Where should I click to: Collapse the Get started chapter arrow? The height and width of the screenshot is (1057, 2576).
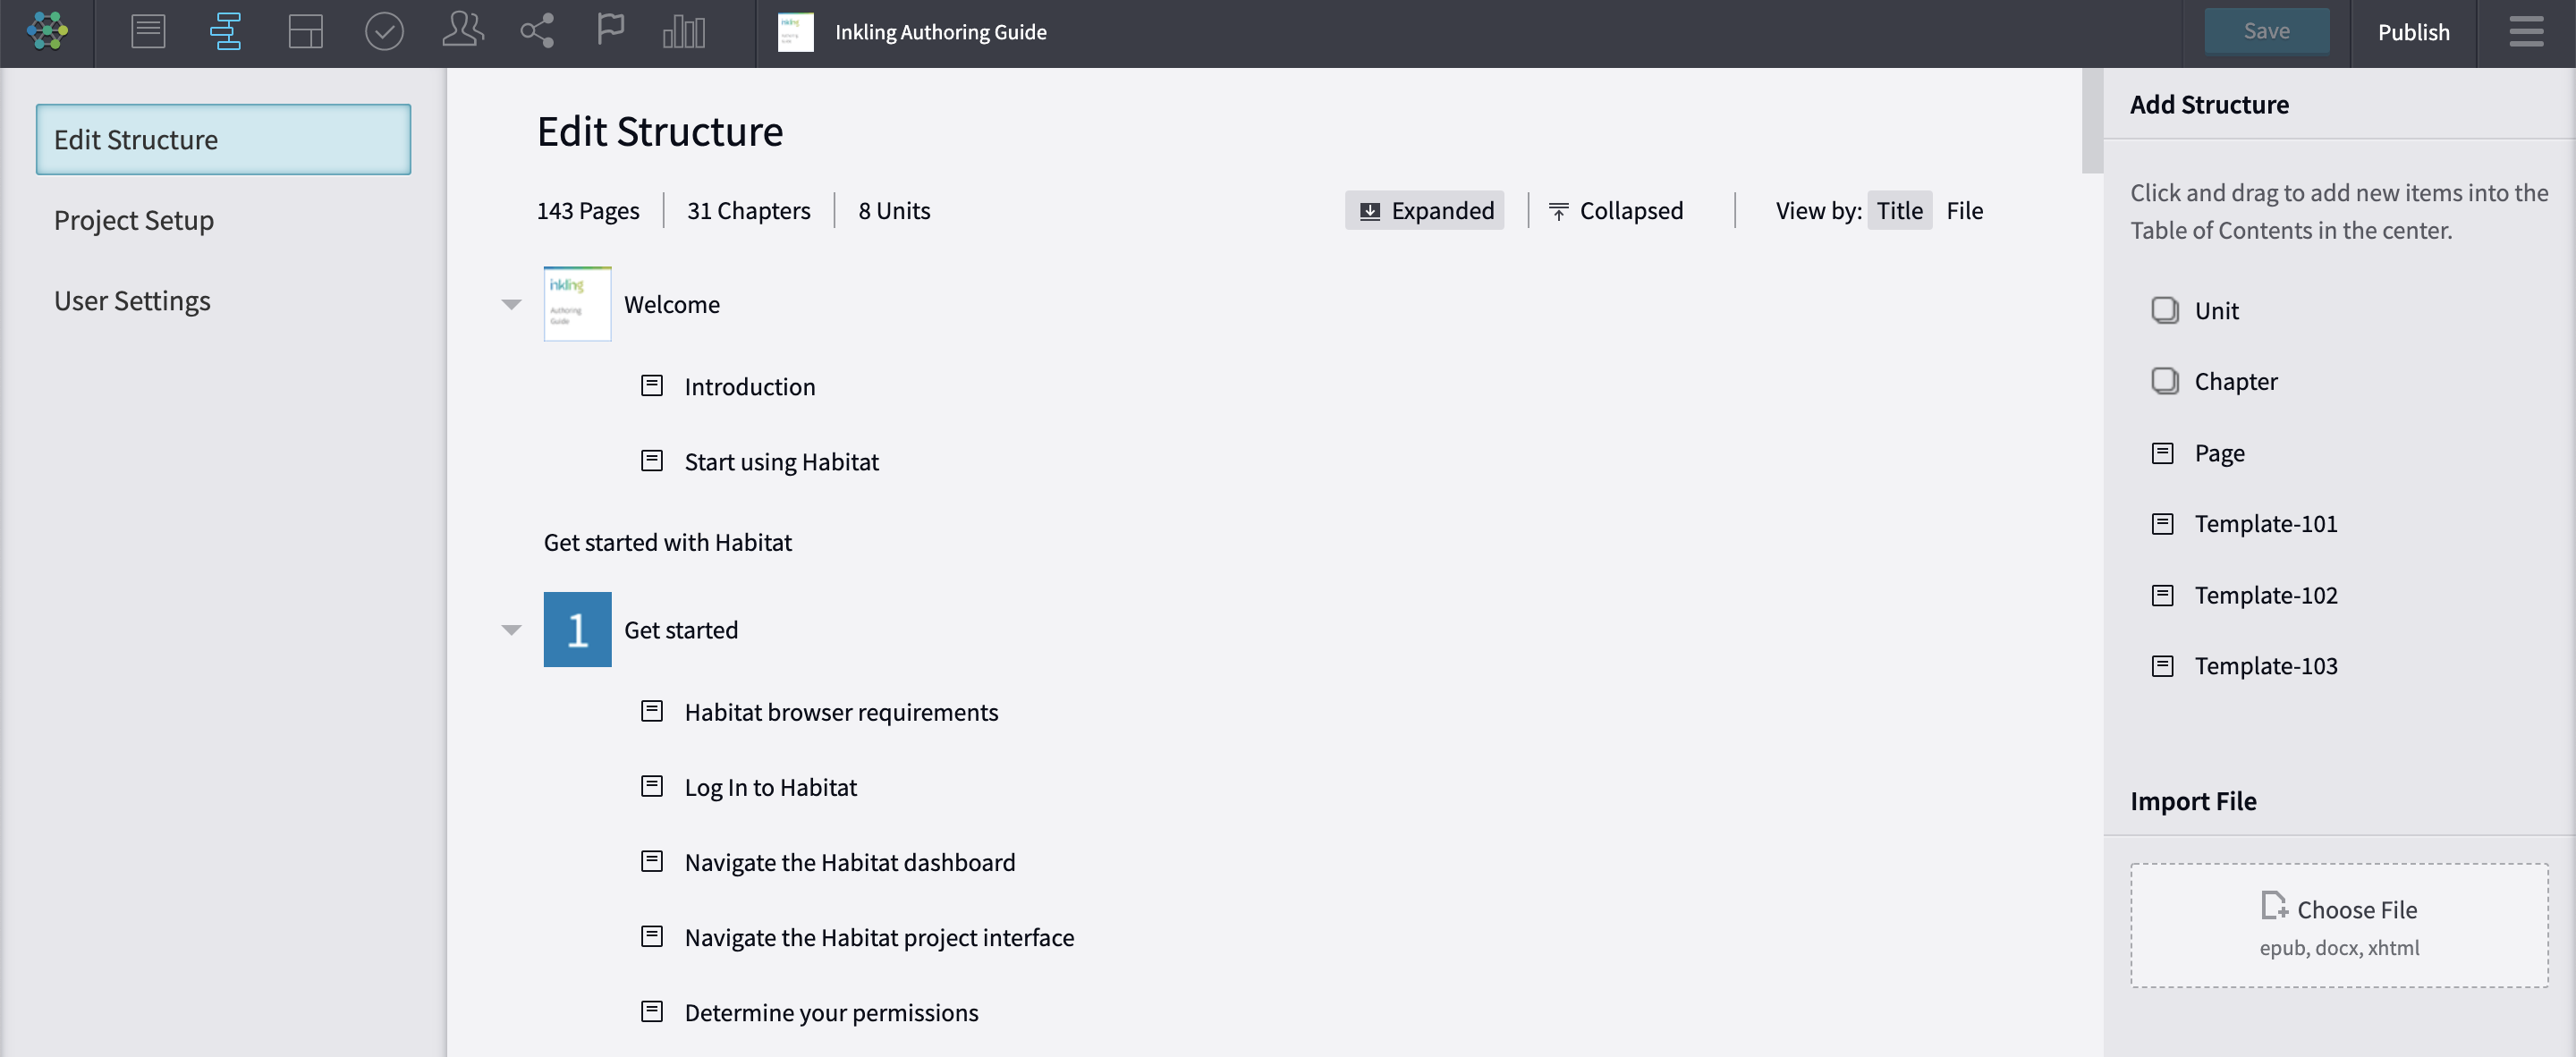pos(511,630)
